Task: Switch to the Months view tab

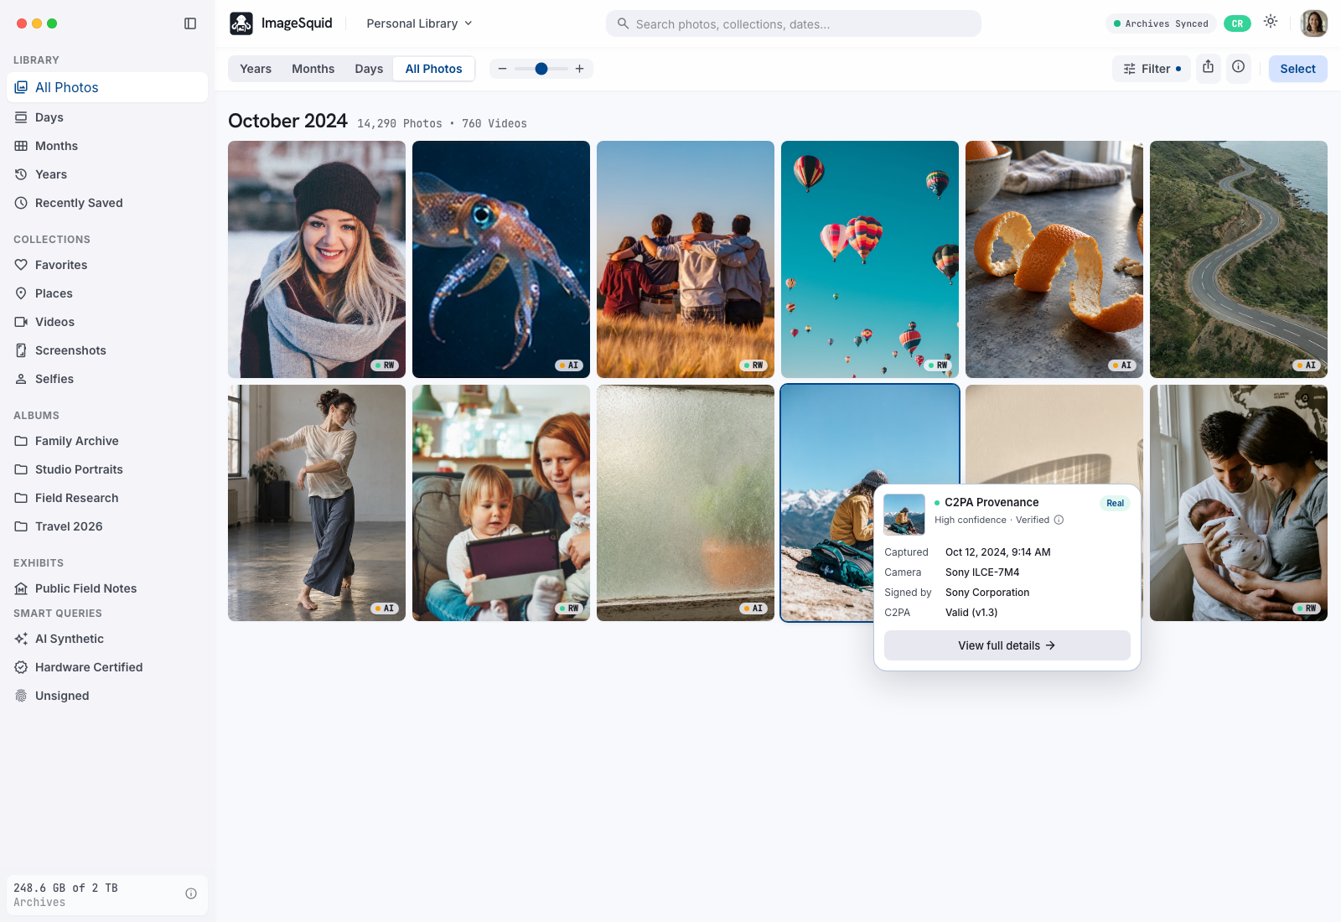Action: [x=313, y=69]
